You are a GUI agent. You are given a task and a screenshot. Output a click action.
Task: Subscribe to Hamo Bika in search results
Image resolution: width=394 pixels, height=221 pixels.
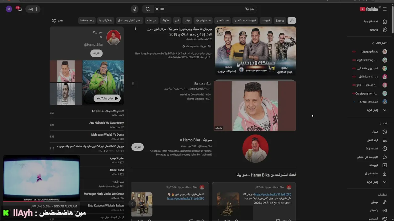138,147
